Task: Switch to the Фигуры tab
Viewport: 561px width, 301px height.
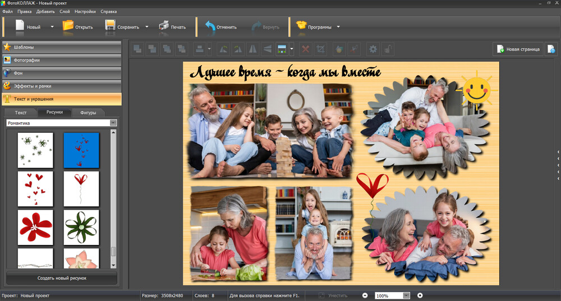Action: click(x=88, y=113)
